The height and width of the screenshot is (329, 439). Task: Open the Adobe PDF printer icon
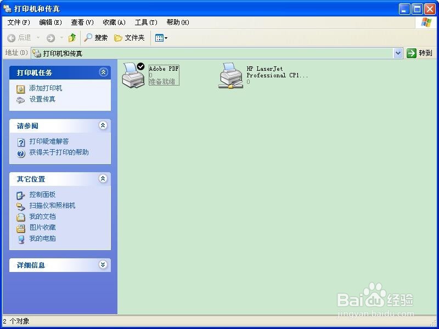(x=133, y=74)
